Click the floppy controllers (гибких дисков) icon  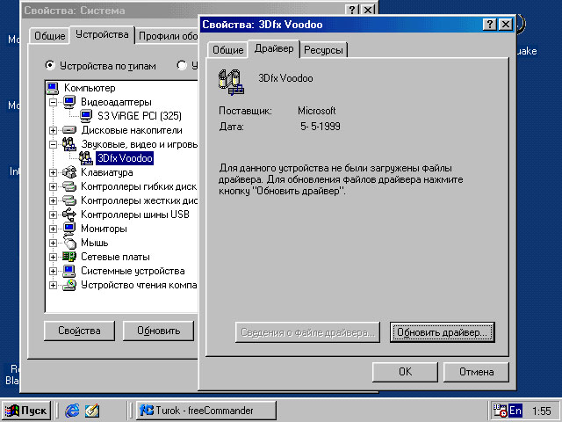(69, 186)
